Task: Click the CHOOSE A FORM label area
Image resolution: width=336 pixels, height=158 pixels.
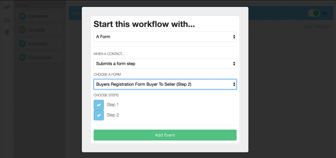Action: (107, 74)
